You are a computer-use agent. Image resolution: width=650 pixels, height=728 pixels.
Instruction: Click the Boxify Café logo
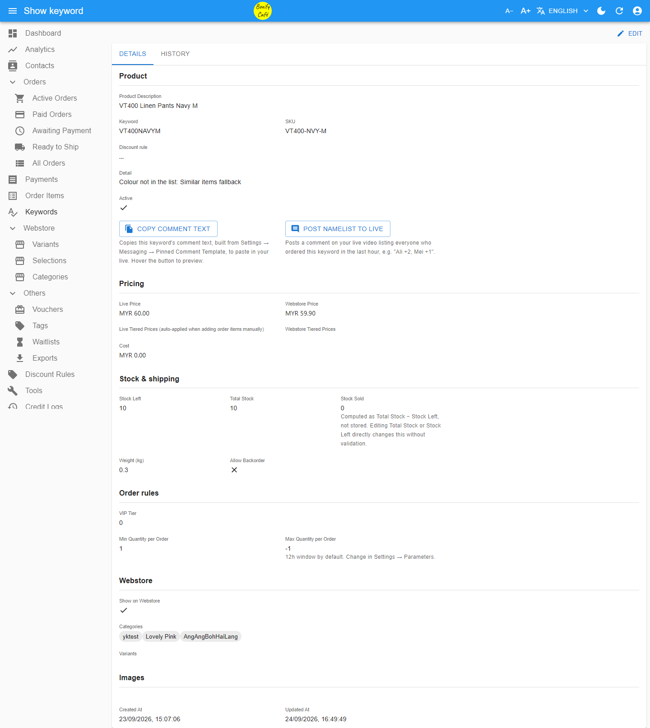click(263, 11)
